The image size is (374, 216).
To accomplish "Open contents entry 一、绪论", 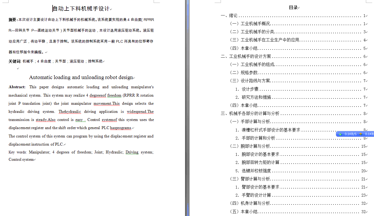I will [293, 16].
